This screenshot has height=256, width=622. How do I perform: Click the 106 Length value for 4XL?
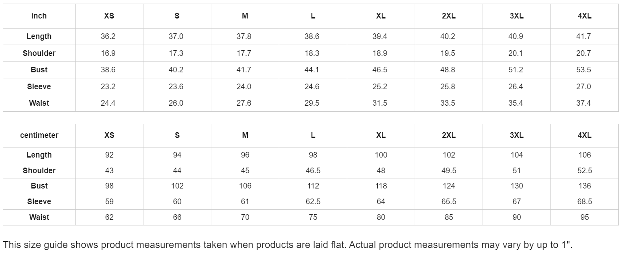coord(585,155)
